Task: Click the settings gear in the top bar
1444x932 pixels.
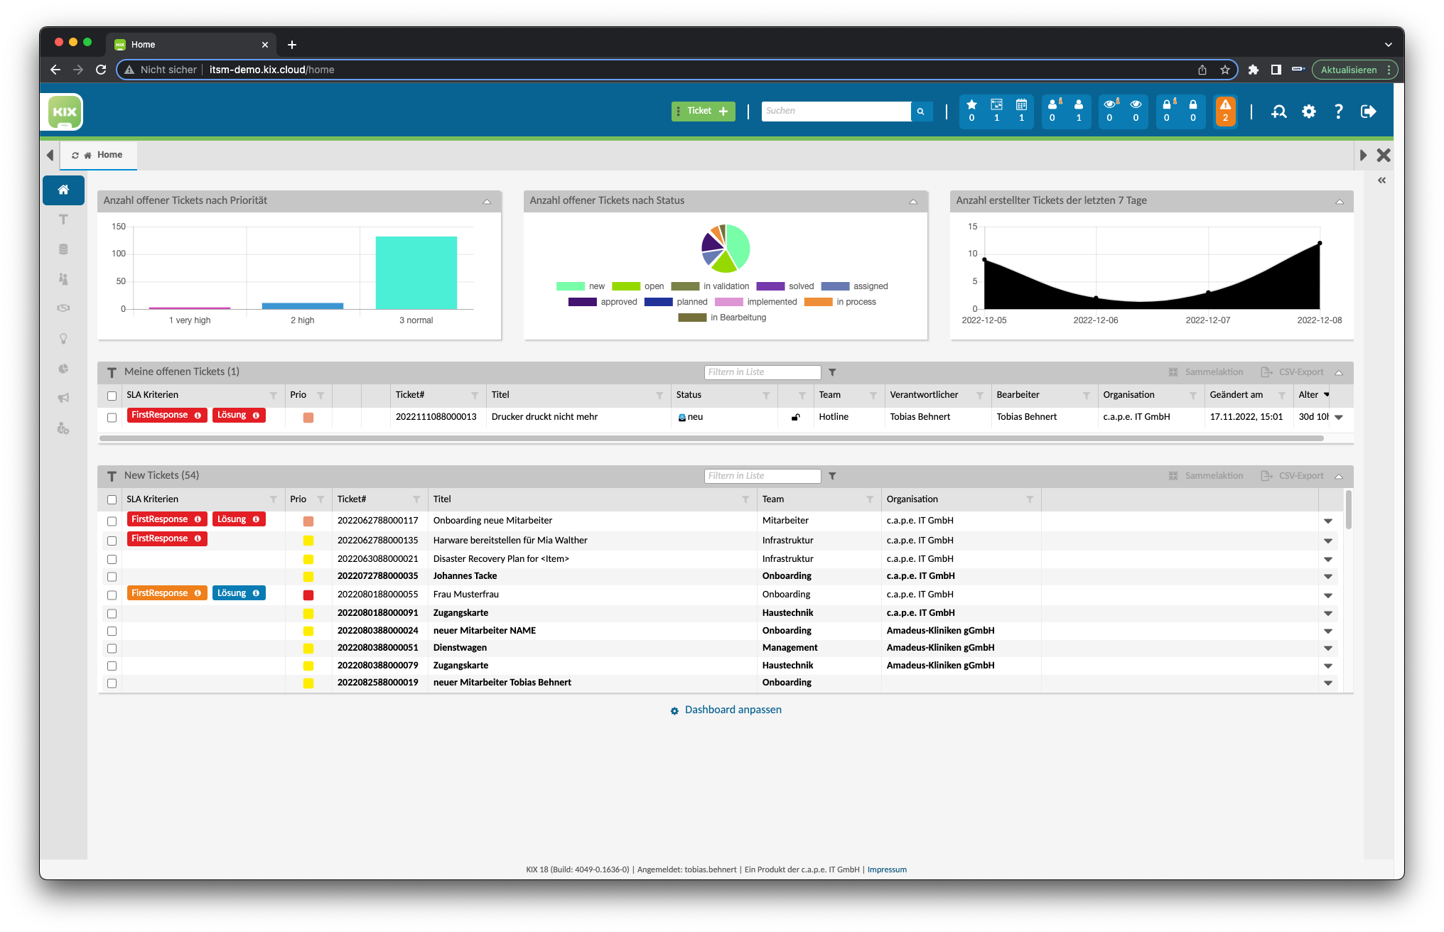Action: coord(1310,112)
